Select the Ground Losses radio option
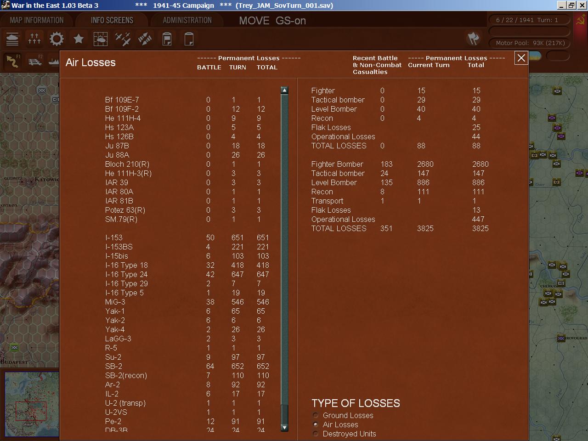 click(x=316, y=415)
